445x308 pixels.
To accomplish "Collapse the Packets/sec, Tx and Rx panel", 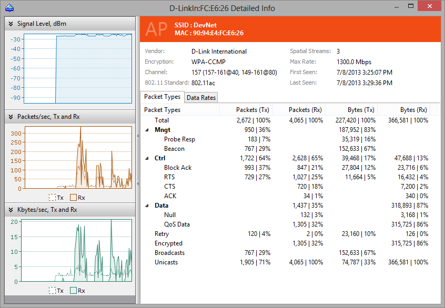I will click(11, 117).
